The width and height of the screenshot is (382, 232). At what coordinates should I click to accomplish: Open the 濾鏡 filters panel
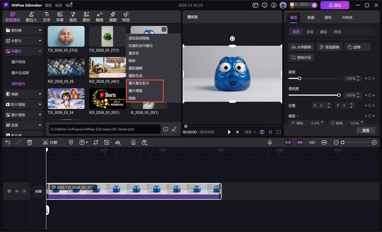click(x=113, y=17)
